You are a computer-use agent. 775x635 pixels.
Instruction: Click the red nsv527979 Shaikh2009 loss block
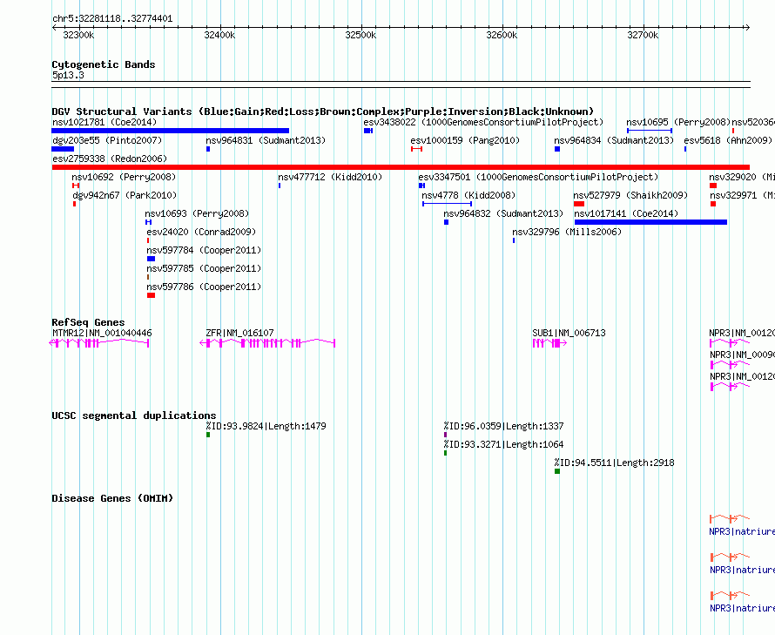579,204
